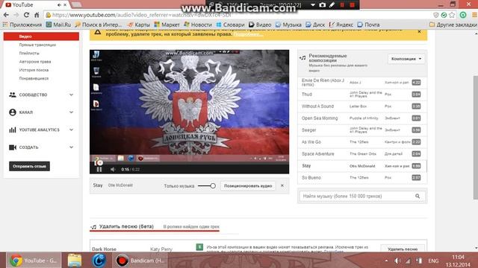Expand the Создать section
Viewport: 478px width, 268px height.
[x=41, y=147]
